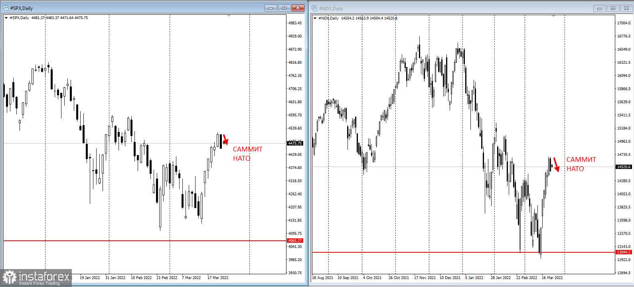The width and height of the screenshot is (634, 287).
Task: Click the 16 Mar 2022 date on the NDX time axis
Action: point(552,278)
